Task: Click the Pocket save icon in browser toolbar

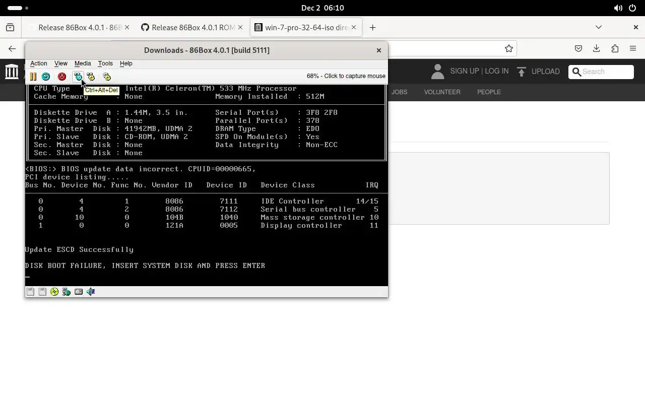Action: [578, 48]
